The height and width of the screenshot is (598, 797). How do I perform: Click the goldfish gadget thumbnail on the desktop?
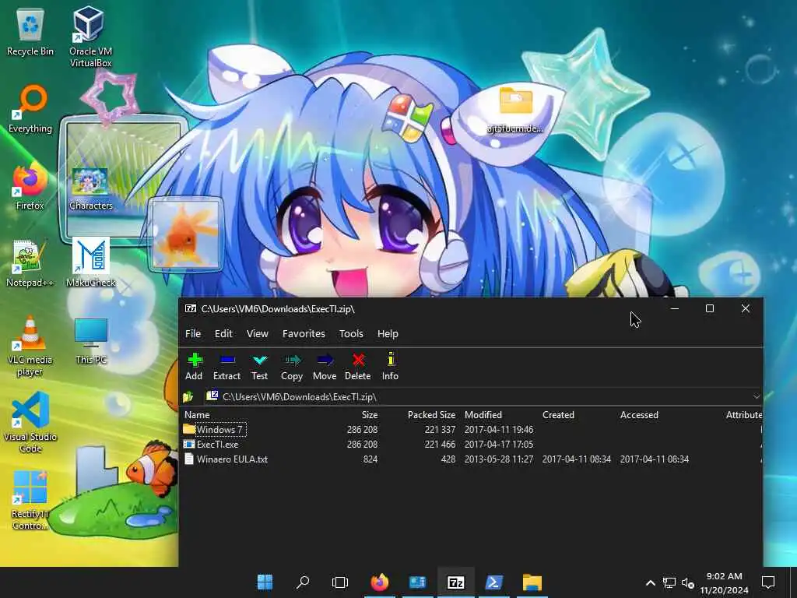(x=186, y=234)
